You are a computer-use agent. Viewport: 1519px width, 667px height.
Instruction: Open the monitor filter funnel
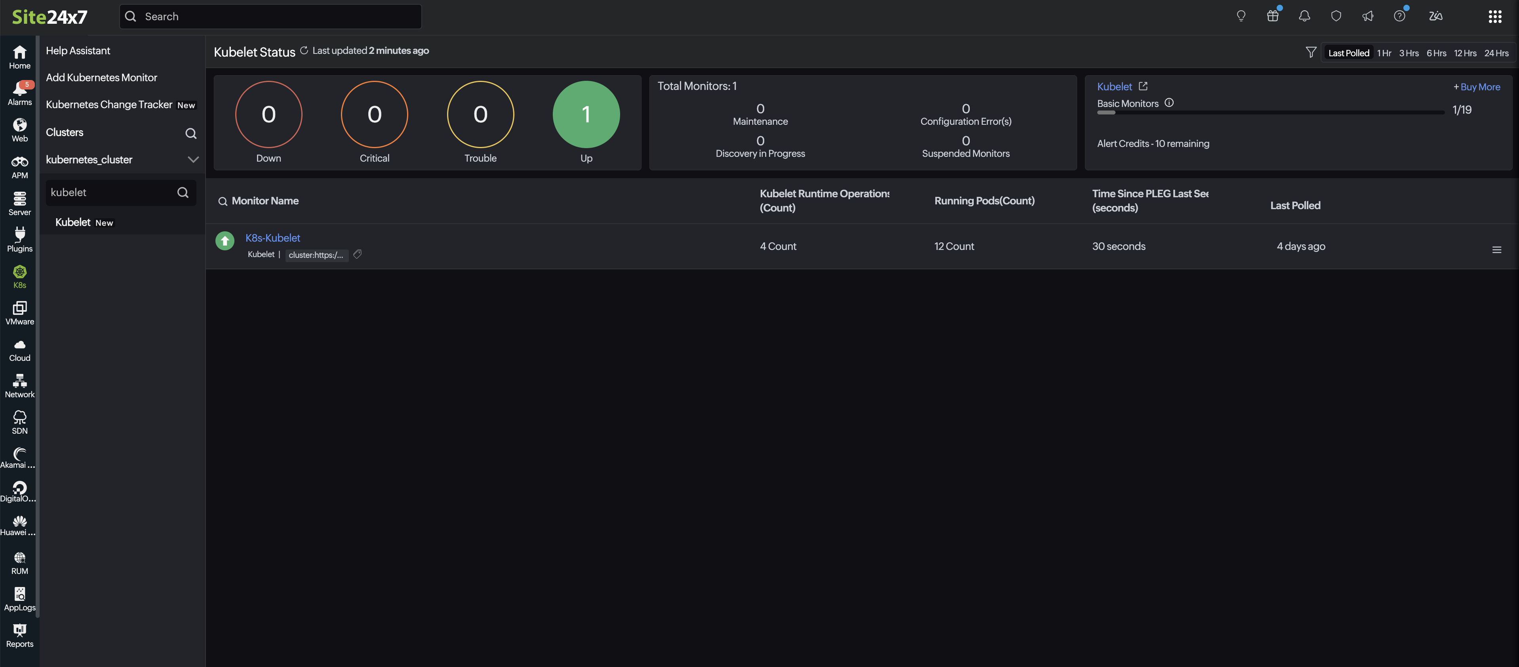1310,53
